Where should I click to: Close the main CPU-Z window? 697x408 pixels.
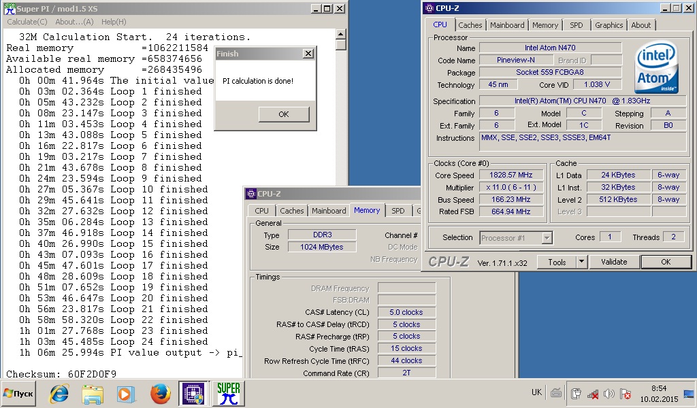(x=689, y=8)
